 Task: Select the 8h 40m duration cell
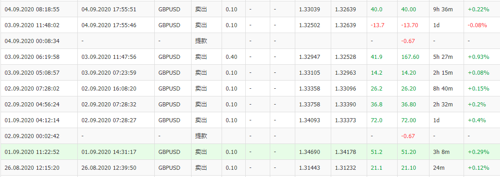click(446, 89)
